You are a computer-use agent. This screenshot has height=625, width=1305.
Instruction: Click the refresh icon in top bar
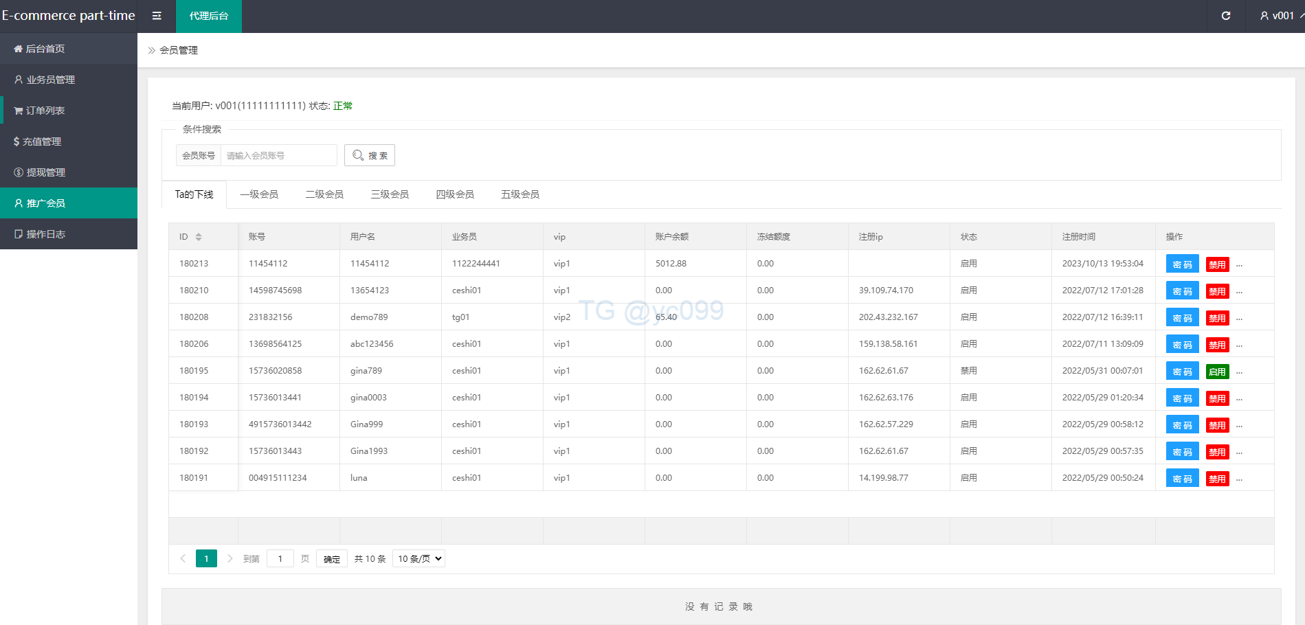1225,16
